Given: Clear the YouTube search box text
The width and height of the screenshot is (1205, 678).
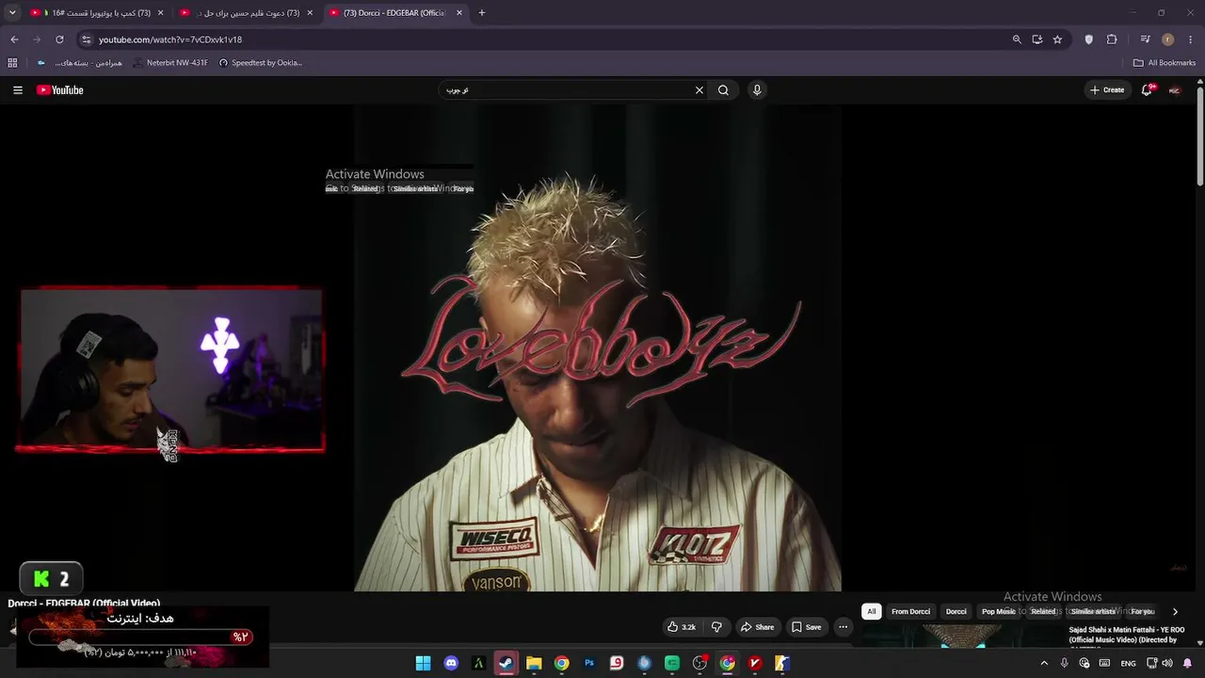Looking at the screenshot, I should click(x=699, y=90).
